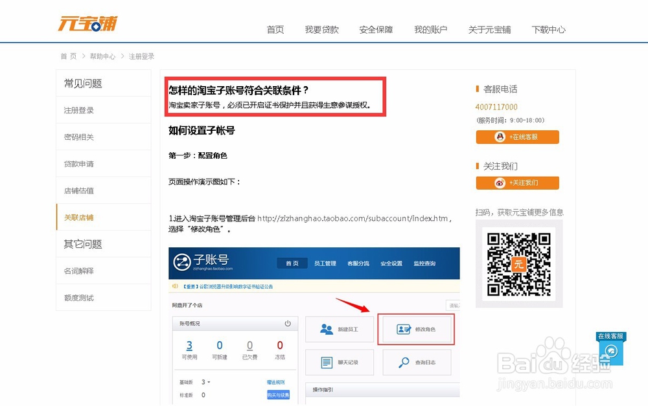Select the 客服分流 tab in the 子账号 header
Image resolution: width=648 pixels, height=406 pixels.
coord(358,264)
